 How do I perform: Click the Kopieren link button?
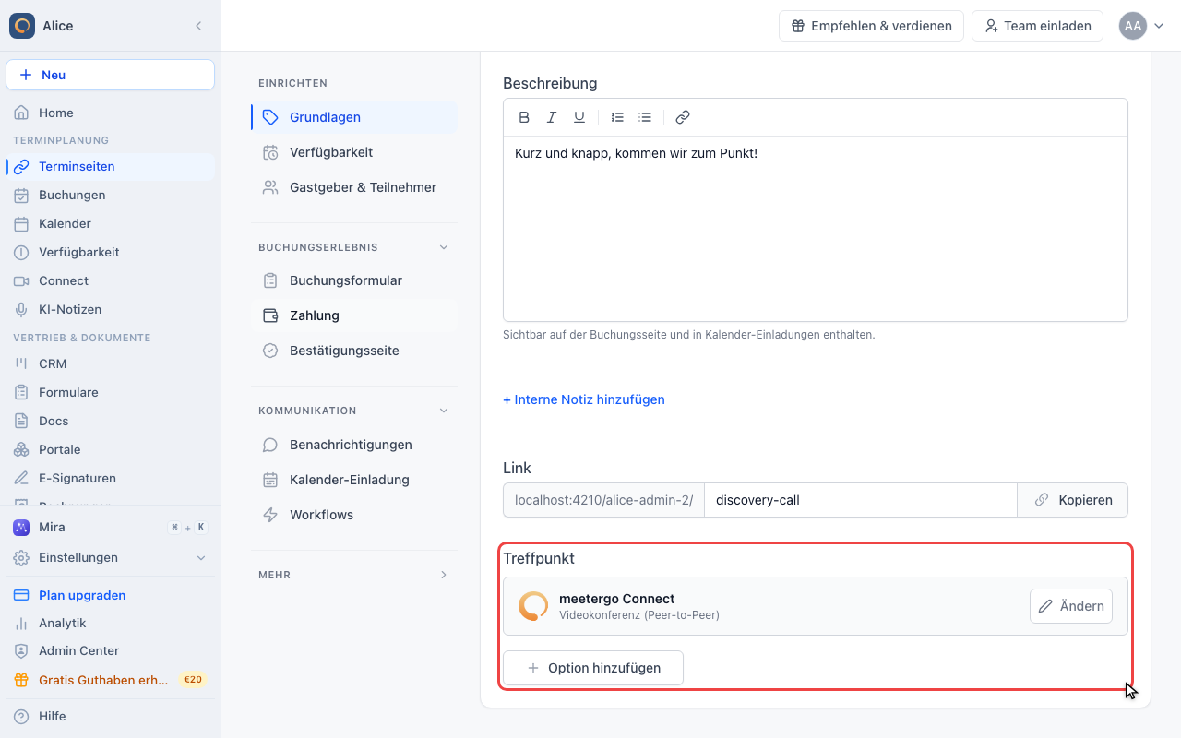click(1072, 500)
